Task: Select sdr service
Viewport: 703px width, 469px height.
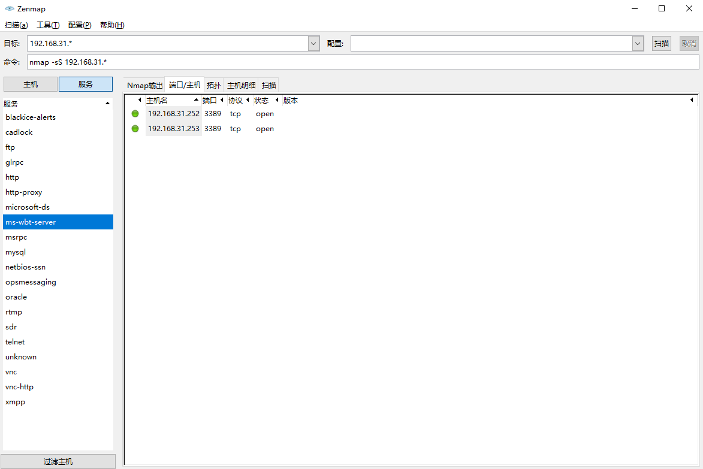Action: pyautogui.click(x=58, y=327)
